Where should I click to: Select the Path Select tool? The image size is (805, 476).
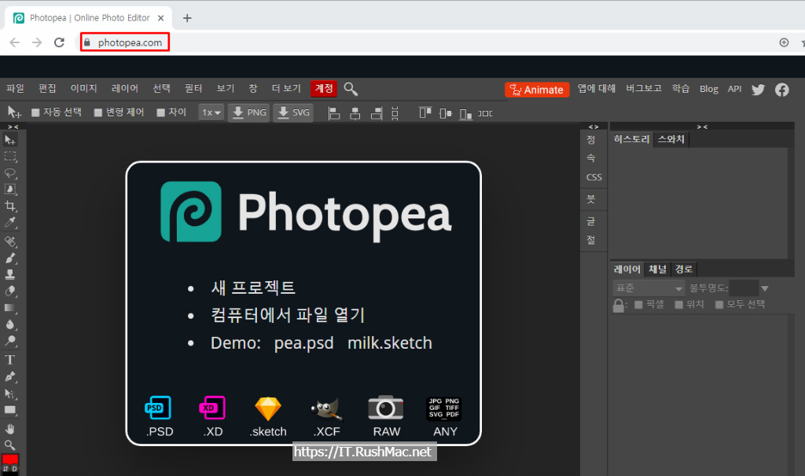[x=10, y=394]
